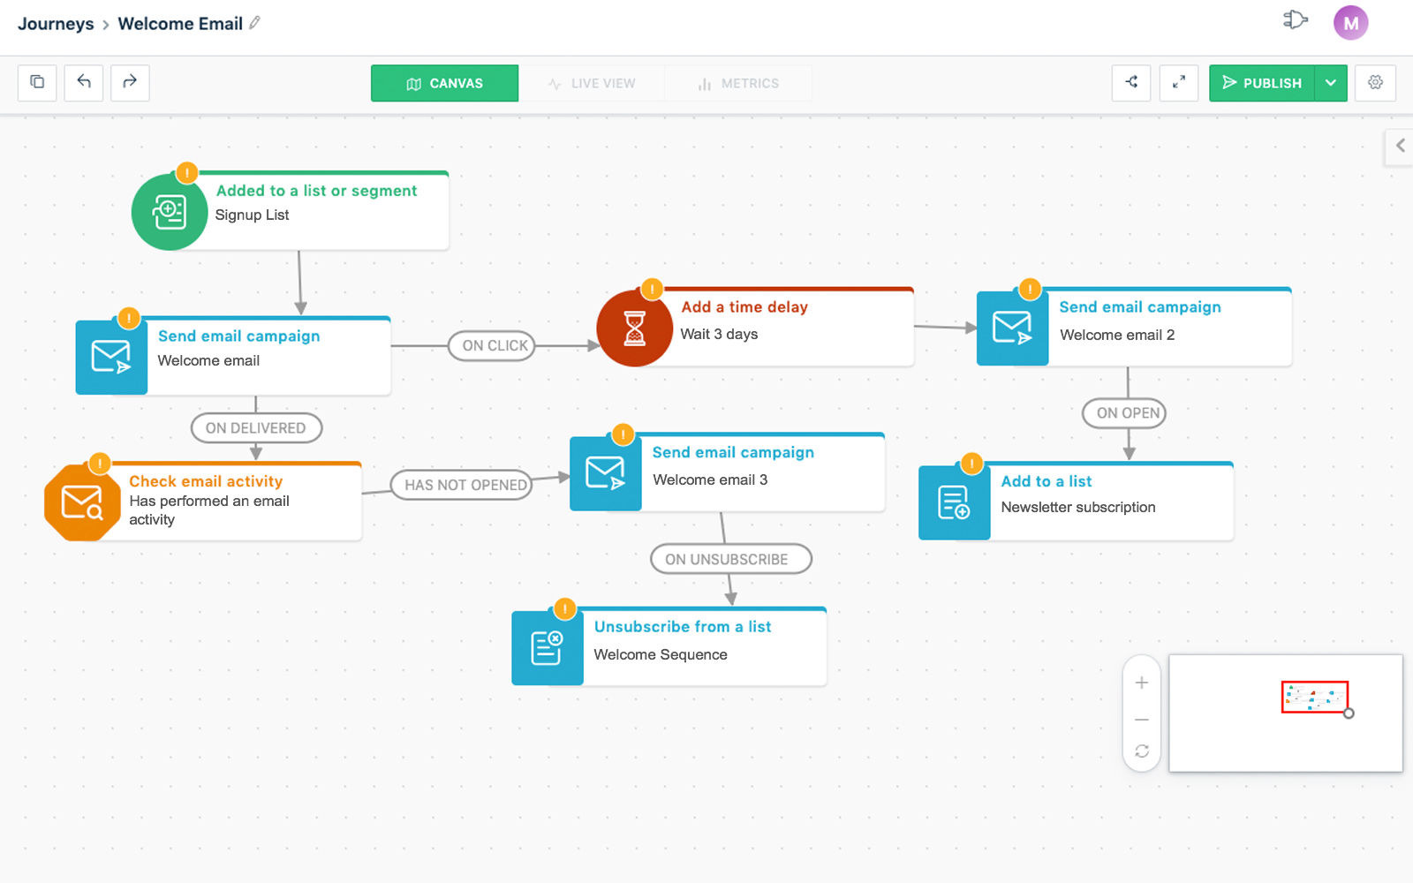Zoom in the canvas with plus
This screenshot has width=1413, height=883.
tap(1142, 683)
